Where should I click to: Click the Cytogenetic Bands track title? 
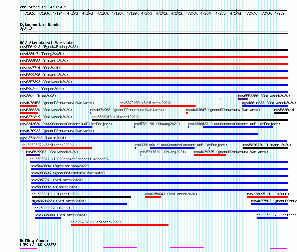(x=40, y=25)
